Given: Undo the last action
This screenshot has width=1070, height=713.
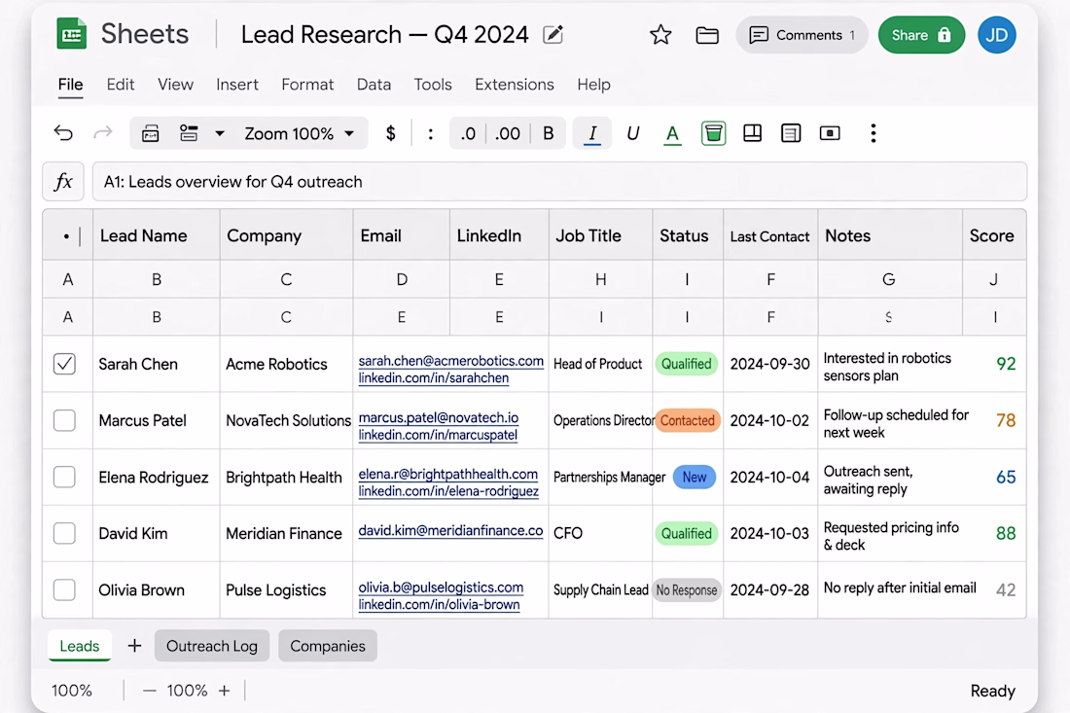Looking at the screenshot, I should coord(63,133).
